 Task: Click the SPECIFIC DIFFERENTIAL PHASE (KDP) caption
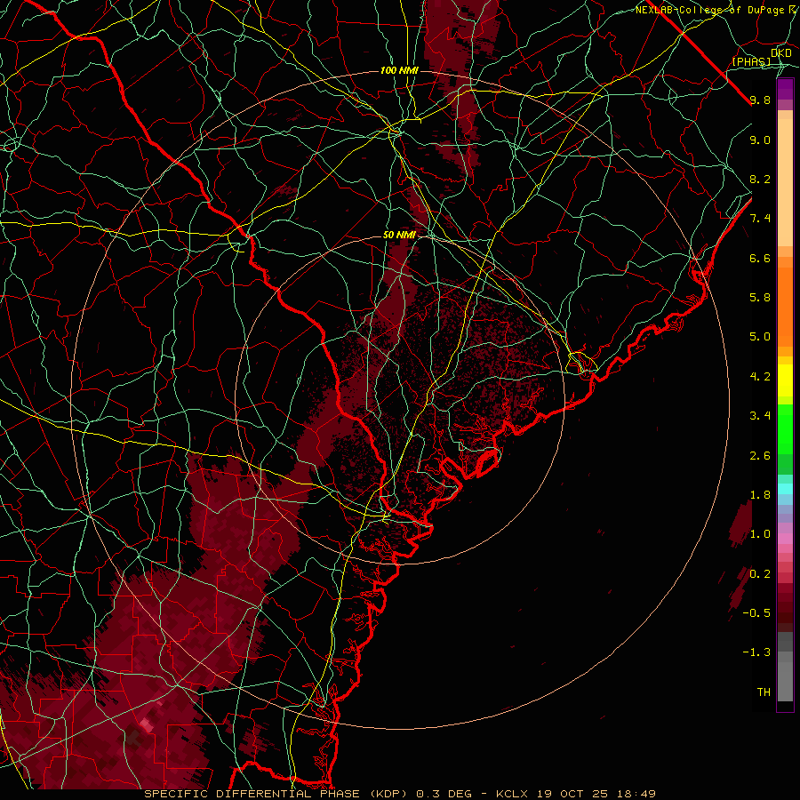(x=276, y=794)
